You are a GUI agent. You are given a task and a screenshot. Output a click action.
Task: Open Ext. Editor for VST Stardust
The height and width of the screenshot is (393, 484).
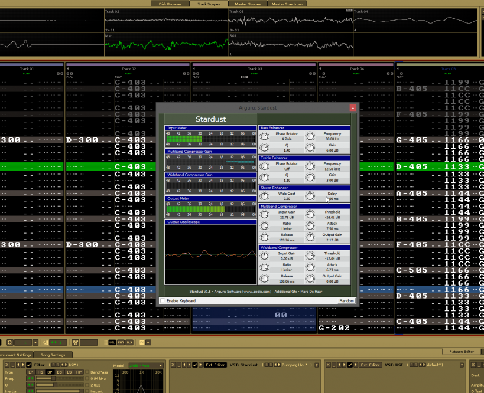(x=215, y=365)
